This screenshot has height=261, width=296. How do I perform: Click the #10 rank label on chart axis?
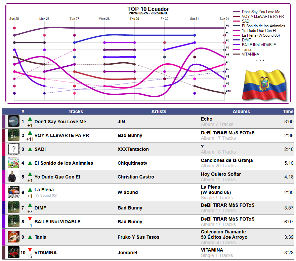click(x=228, y=91)
